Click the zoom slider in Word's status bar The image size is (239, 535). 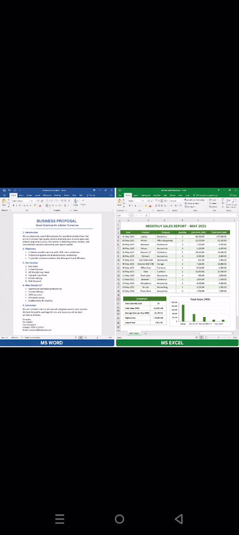97,338
